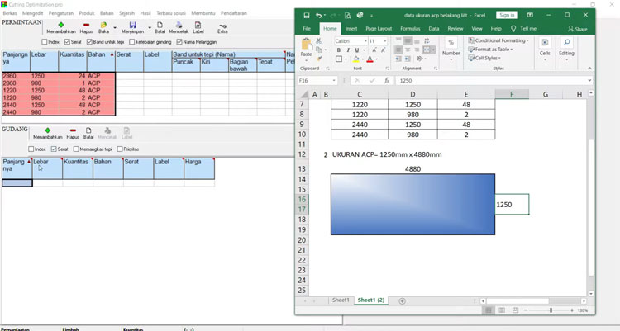
Task: Open the font size 11 dropdown
Action: (x=384, y=41)
